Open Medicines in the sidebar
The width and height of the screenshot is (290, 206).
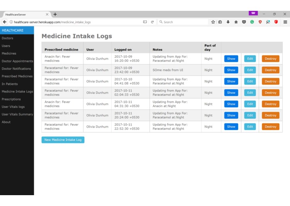(9, 53)
